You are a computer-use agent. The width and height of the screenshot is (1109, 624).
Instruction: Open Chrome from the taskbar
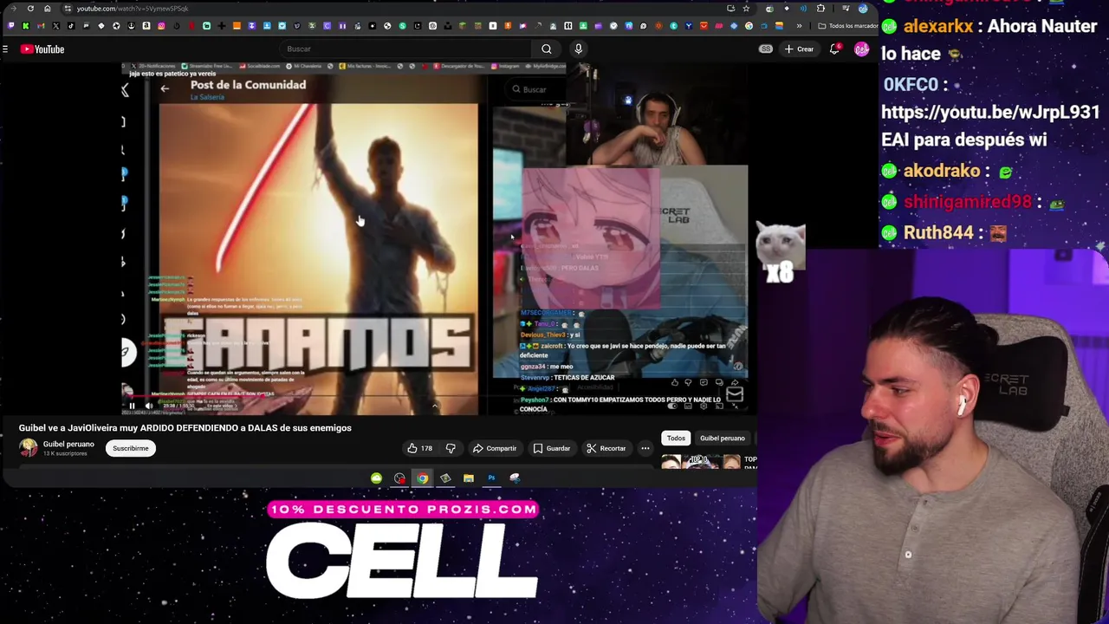[x=422, y=478]
